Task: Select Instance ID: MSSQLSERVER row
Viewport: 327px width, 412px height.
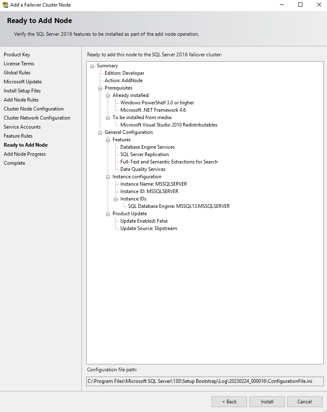Action: coord(149,191)
